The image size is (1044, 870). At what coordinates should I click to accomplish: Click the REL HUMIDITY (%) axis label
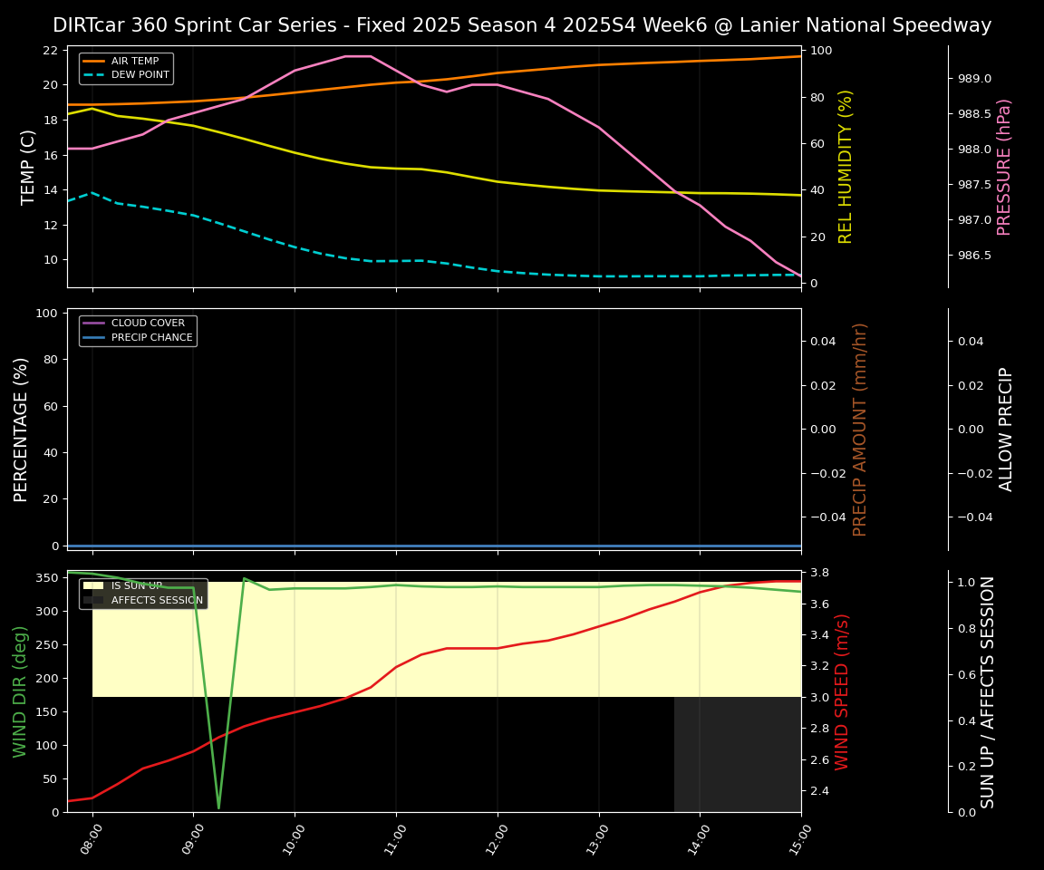coord(846,167)
